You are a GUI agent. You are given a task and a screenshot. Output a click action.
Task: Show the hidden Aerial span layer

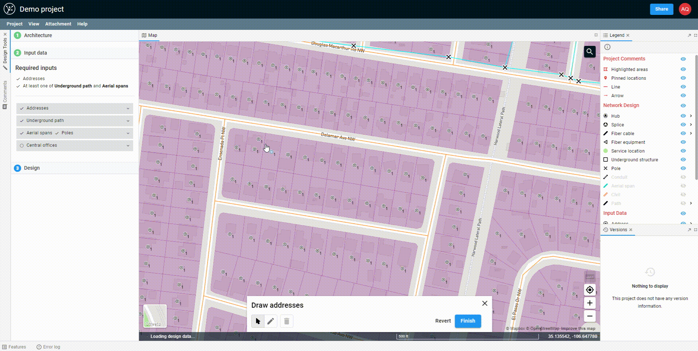(x=683, y=186)
